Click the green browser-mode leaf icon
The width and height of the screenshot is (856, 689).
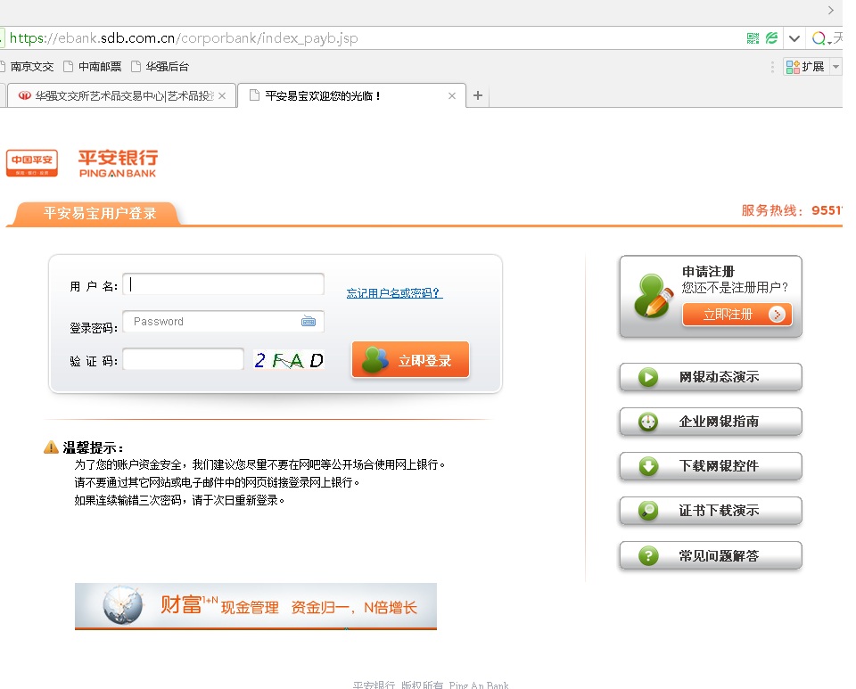coord(771,38)
